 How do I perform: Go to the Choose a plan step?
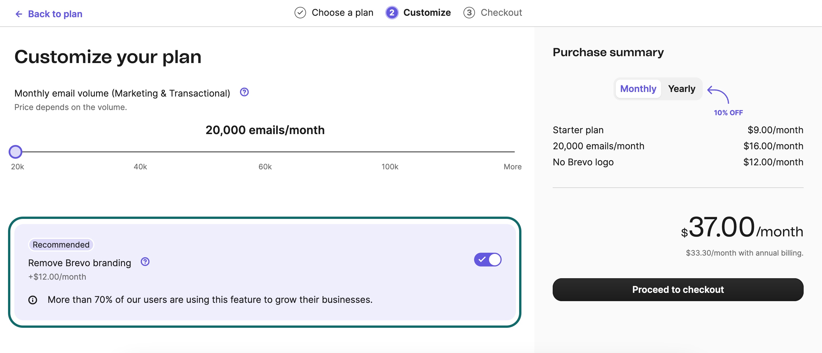[x=342, y=13]
